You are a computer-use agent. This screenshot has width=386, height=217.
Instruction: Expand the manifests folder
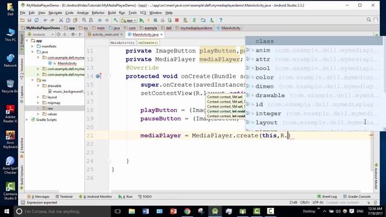coord(33,46)
